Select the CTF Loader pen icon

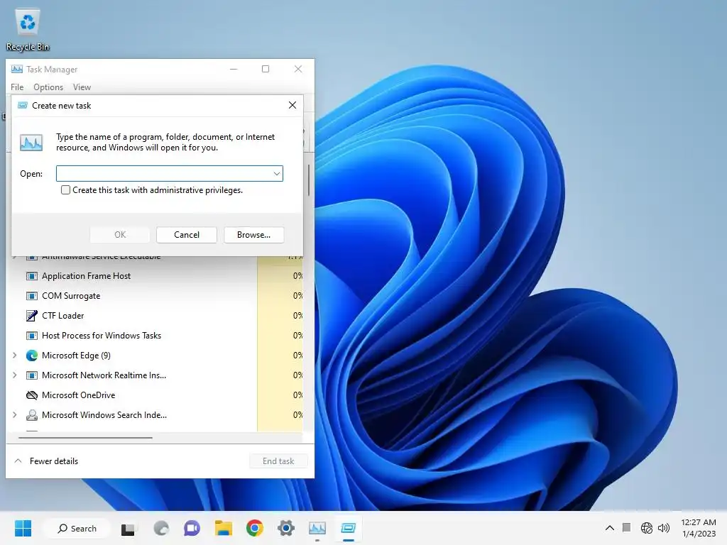pyautogui.click(x=31, y=316)
